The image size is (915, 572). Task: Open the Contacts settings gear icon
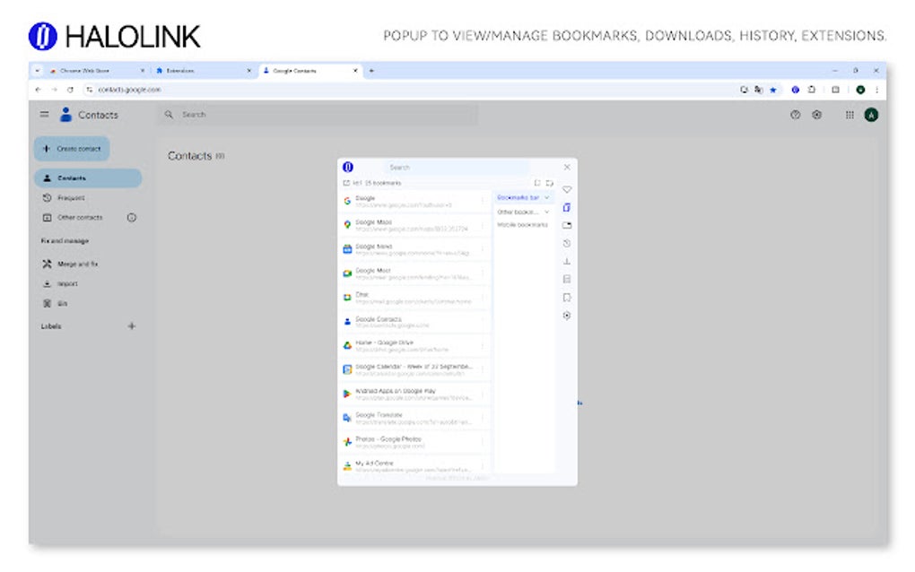tap(817, 115)
